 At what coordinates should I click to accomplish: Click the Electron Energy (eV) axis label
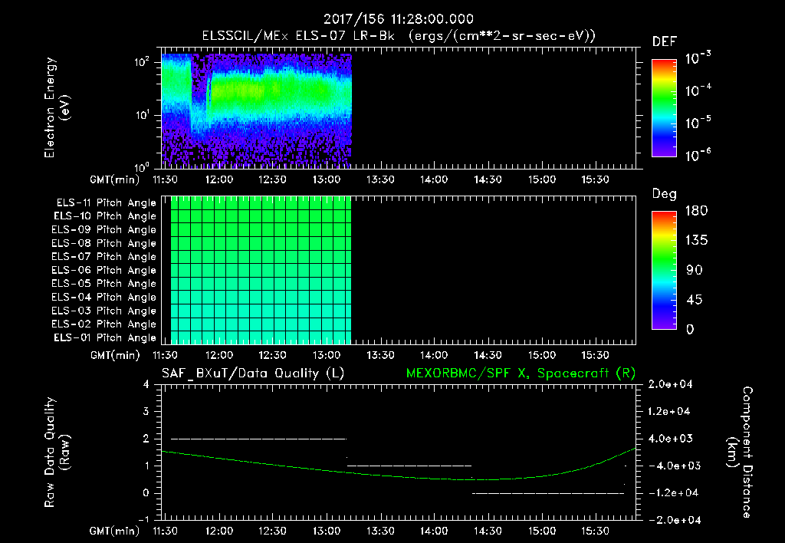(57, 107)
